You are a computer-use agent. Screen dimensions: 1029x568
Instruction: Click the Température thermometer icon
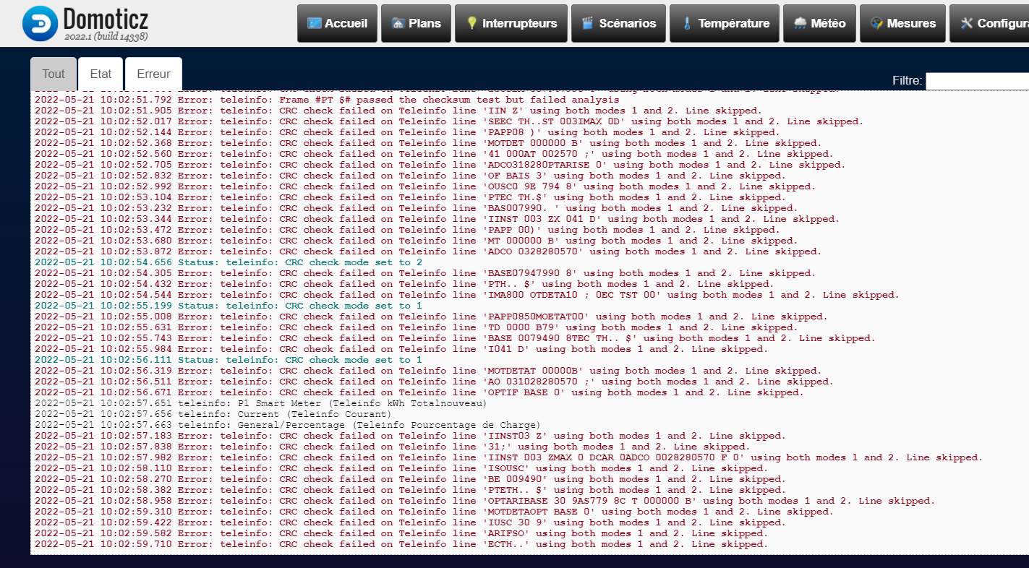point(686,23)
